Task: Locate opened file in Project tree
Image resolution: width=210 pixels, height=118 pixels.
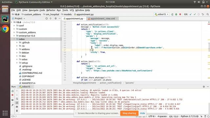Action: pos(47,18)
